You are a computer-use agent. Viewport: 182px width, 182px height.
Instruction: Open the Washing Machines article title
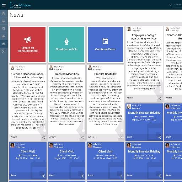click(x=66, y=74)
